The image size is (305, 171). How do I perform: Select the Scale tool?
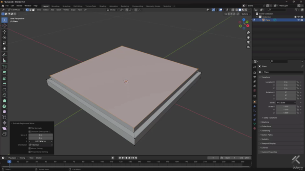[4, 43]
